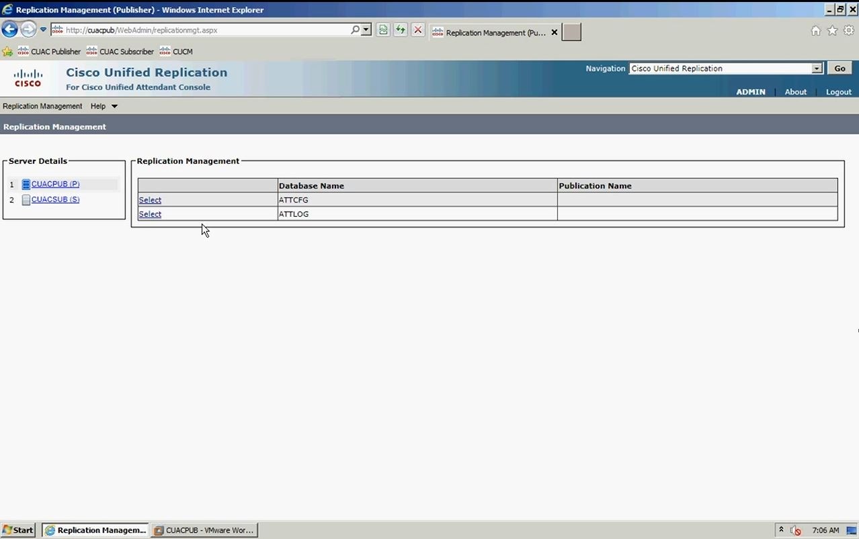
Task: Click the browser Back arrow button
Action: click(x=9, y=30)
